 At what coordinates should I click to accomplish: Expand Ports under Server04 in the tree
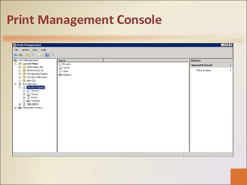pyautogui.click(x=24, y=98)
